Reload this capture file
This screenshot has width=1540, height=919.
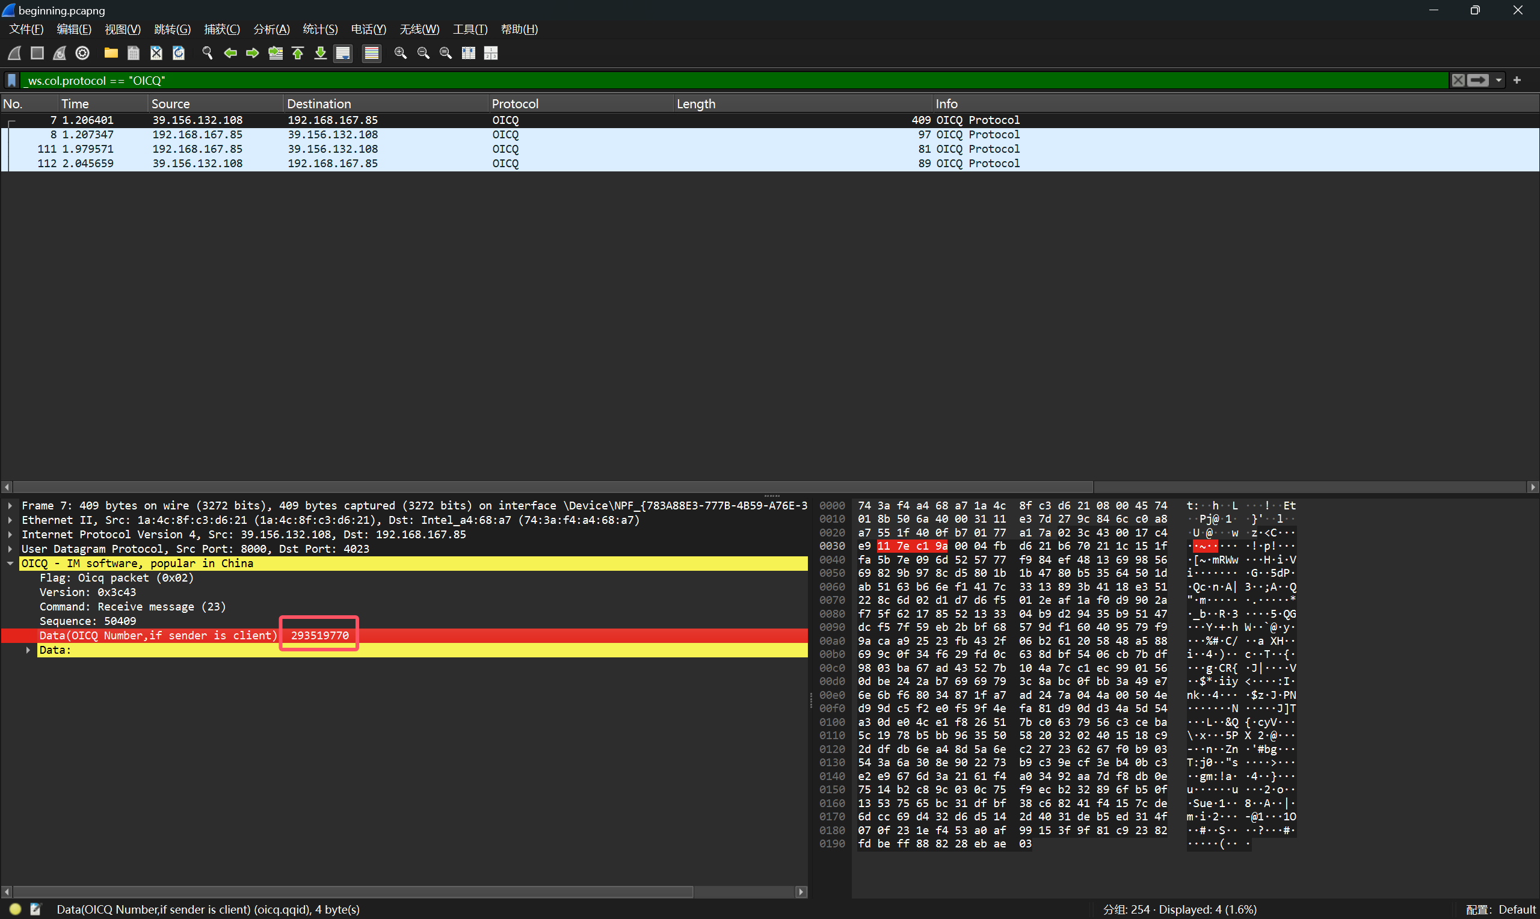click(x=179, y=54)
